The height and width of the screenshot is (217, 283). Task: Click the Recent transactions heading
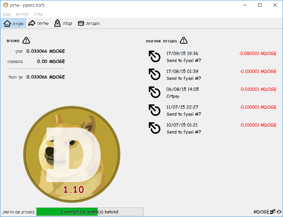tap(161, 41)
